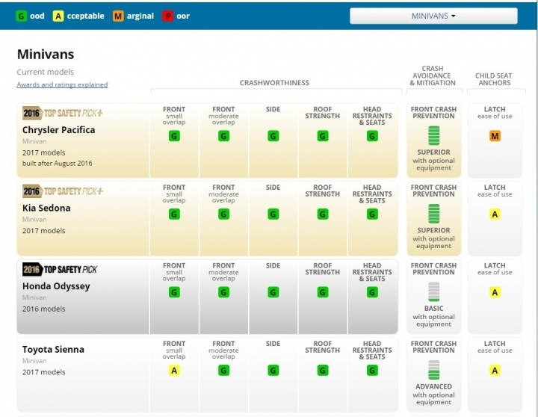The height and width of the screenshot is (417, 538).
Task: Click the yellow A Acceptable legend icon
Action: (x=58, y=16)
